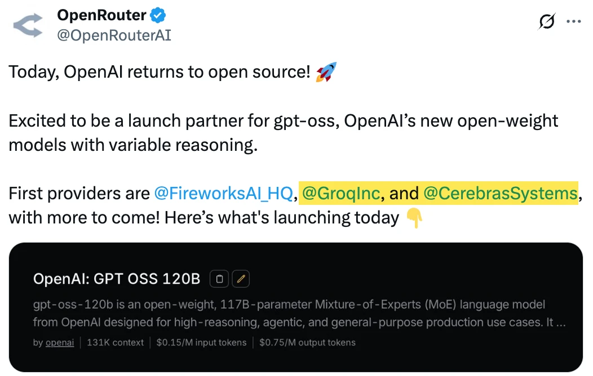593x376 pixels.
Task: Open the three-dot more options menu
Action: click(x=573, y=21)
